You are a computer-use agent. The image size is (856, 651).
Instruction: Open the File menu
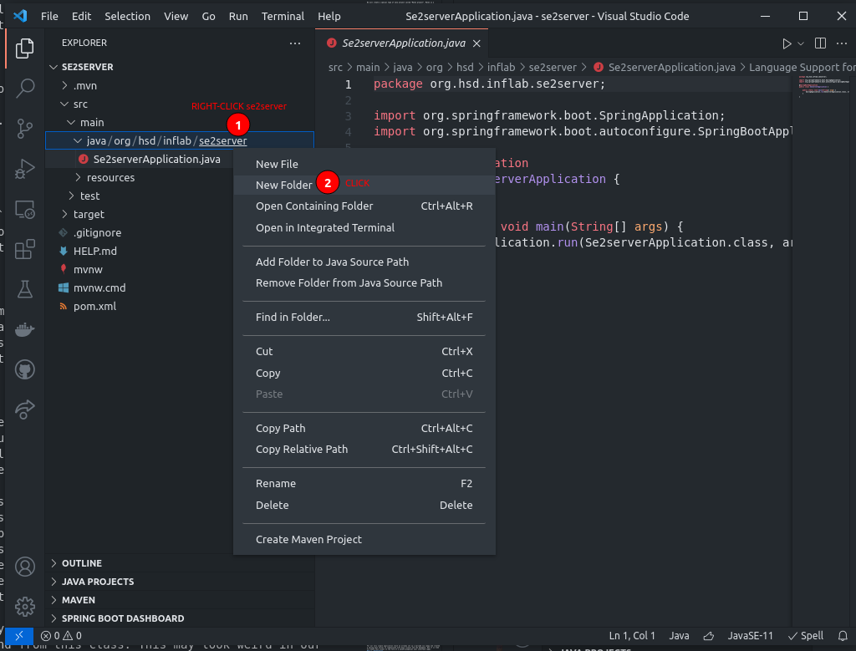coord(49,17)
